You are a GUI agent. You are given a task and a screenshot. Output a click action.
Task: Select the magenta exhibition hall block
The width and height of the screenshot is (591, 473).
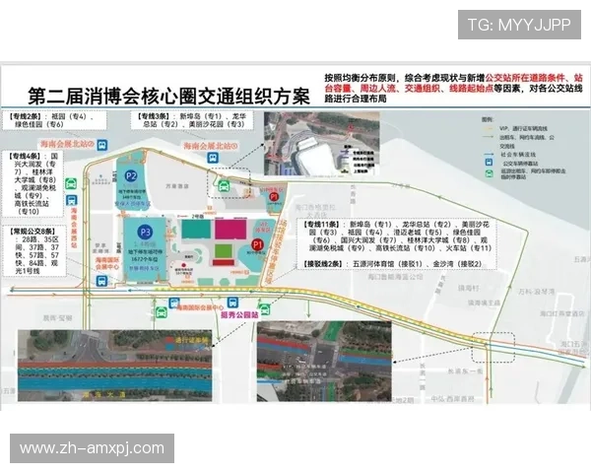[x=230, y=230]
